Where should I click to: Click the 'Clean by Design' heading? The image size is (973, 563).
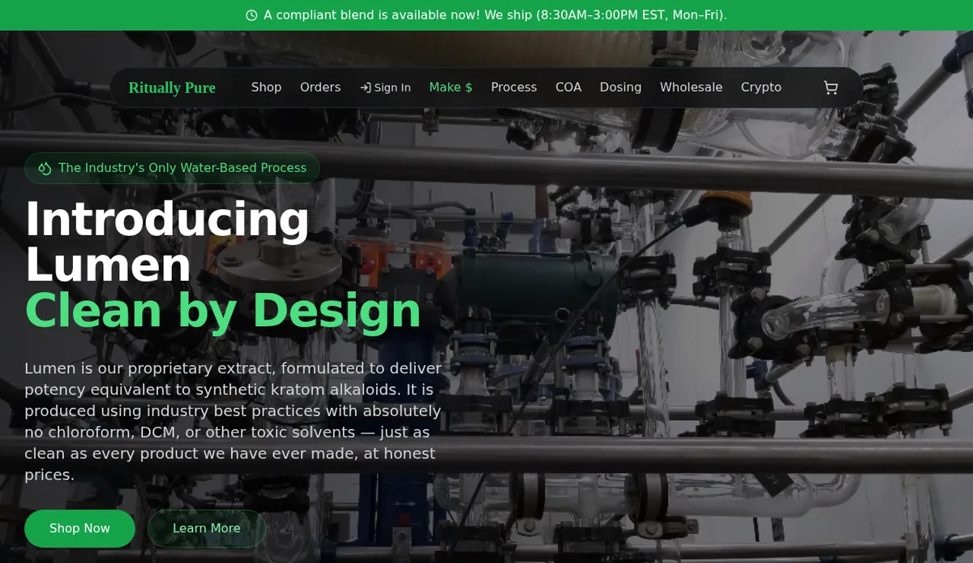[223, 311]
